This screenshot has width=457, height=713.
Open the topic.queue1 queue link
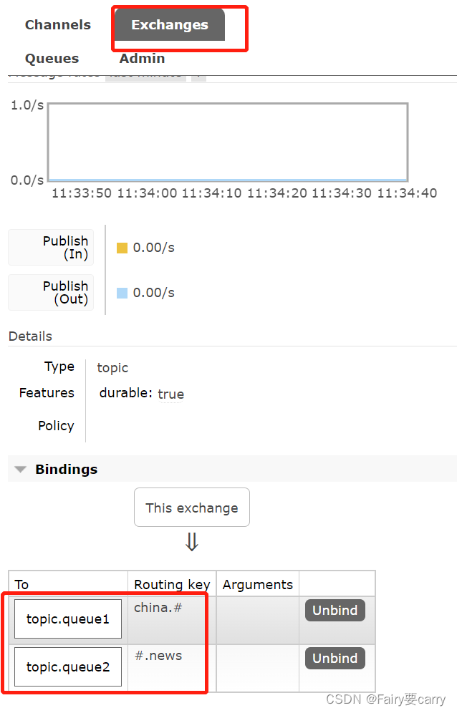(x=68, y=619)
